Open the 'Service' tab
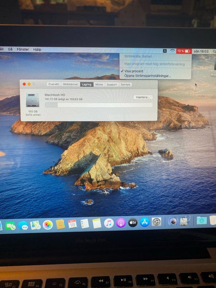The image size is (216, 288). coord(125,84)
